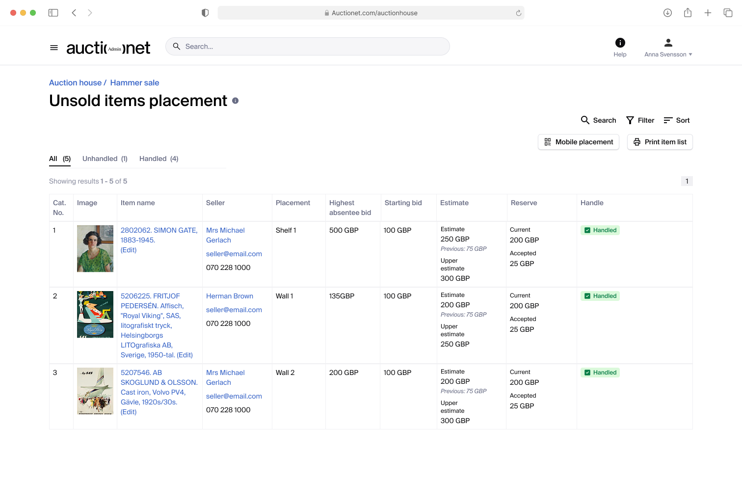The image size is (742, 482).
Task: Click the 135GBP absentee bid
Action: pos(342,296)
